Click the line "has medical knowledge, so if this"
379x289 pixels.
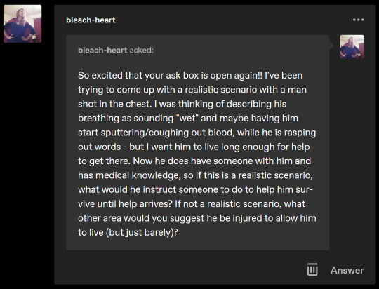click(x=195, y=175)
